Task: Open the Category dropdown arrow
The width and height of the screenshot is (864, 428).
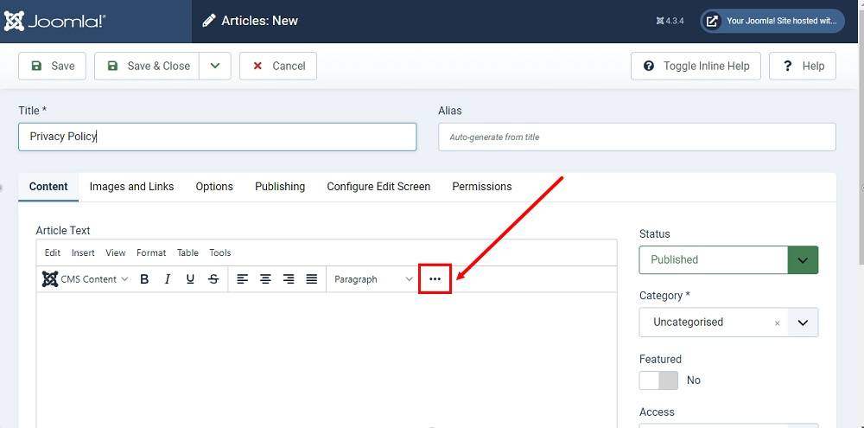Action: [x=803, y=323]
